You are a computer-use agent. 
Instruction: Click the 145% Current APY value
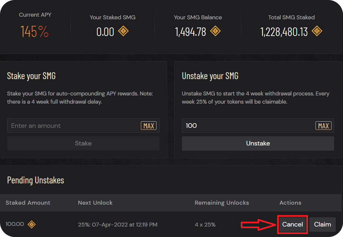pyautogui.click(x=34, y=32)
